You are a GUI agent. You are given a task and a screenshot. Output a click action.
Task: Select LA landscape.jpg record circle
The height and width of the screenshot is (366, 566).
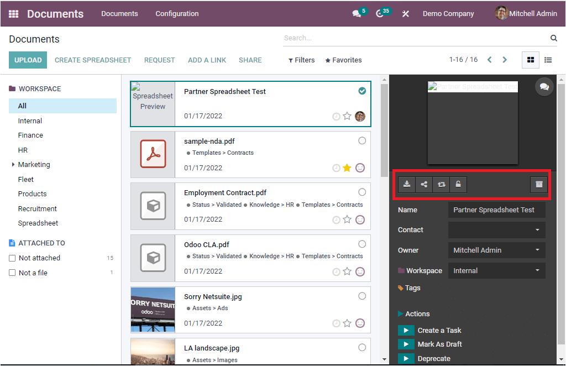362,347
